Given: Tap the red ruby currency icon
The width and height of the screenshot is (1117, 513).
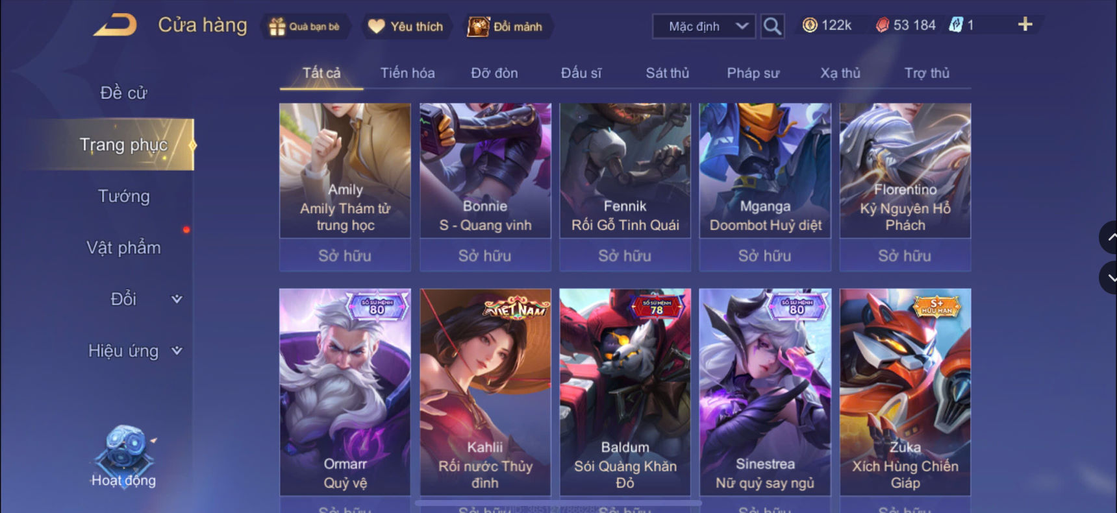Looking at the screenshot, I should pos(882,25).
